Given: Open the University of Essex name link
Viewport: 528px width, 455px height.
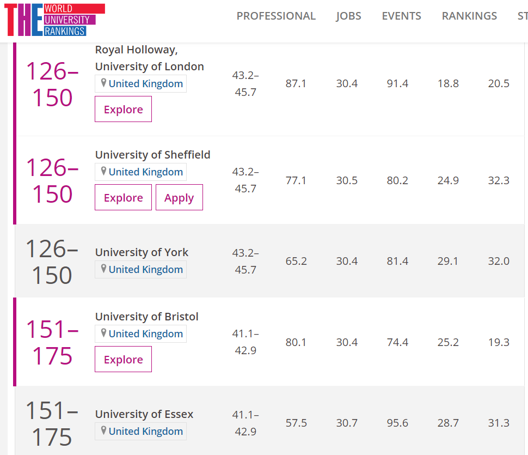Looking at the screenshot, I should click(x=144, y=414).
